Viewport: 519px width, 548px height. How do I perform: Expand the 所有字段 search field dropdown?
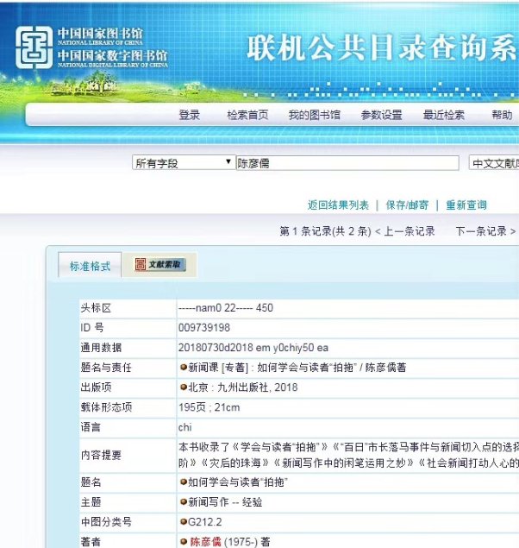(184, 163)
